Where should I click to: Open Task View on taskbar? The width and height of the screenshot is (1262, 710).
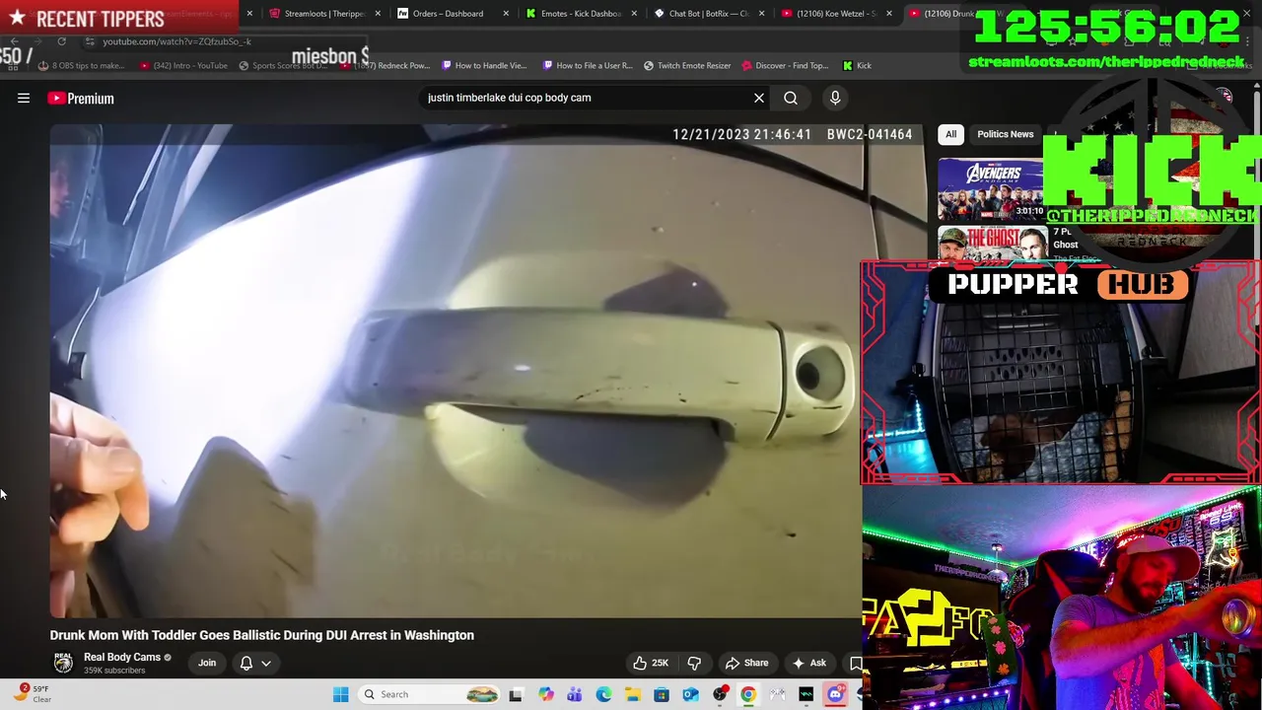516,694
